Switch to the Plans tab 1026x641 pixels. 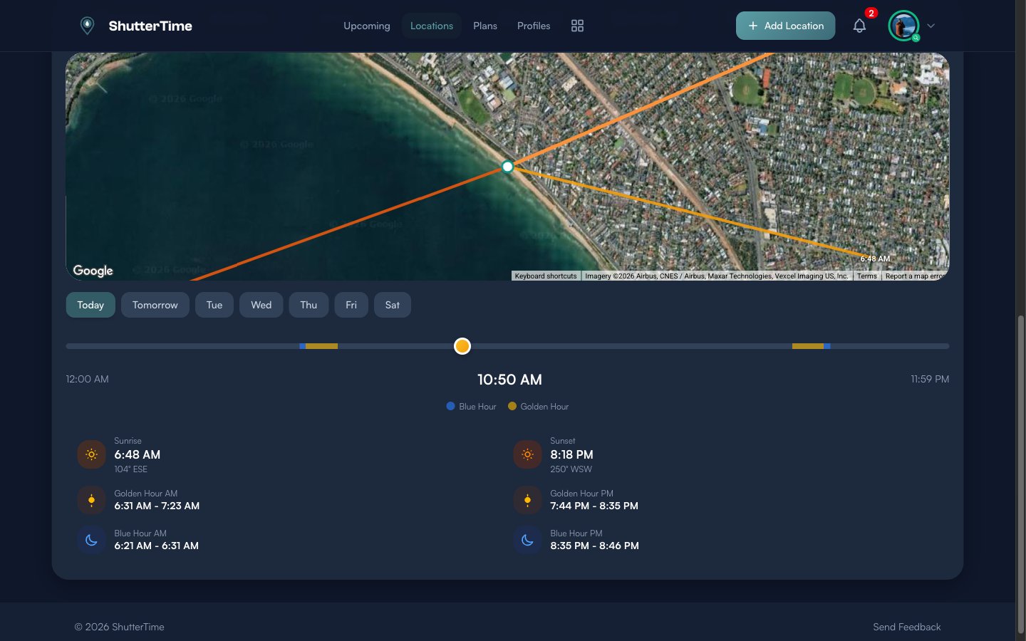[485, 26]
